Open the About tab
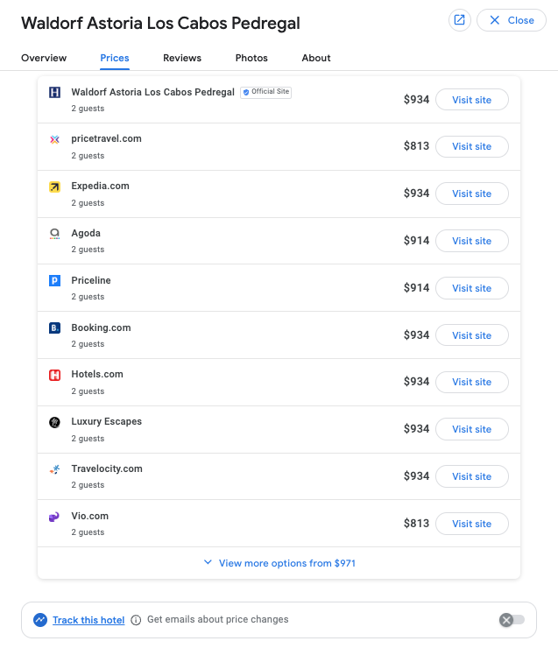 [x=316, y=58]
